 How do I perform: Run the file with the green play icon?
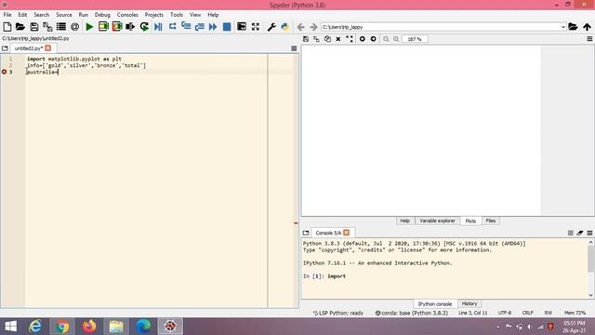(89, 27)
